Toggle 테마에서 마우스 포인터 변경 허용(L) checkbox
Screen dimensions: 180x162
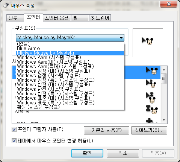[x=14, y=141]
